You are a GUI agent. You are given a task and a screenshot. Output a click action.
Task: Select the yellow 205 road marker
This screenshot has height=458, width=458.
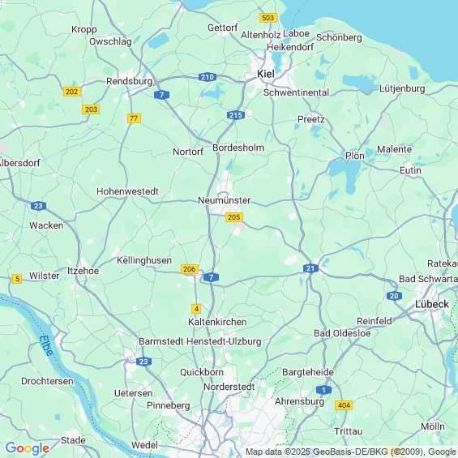coord(234,217)
